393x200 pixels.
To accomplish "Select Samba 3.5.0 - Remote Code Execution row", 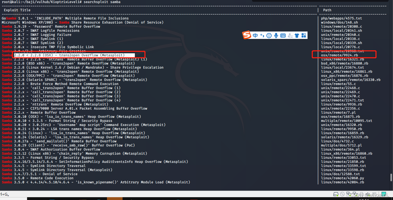I will tap(38, 178).
